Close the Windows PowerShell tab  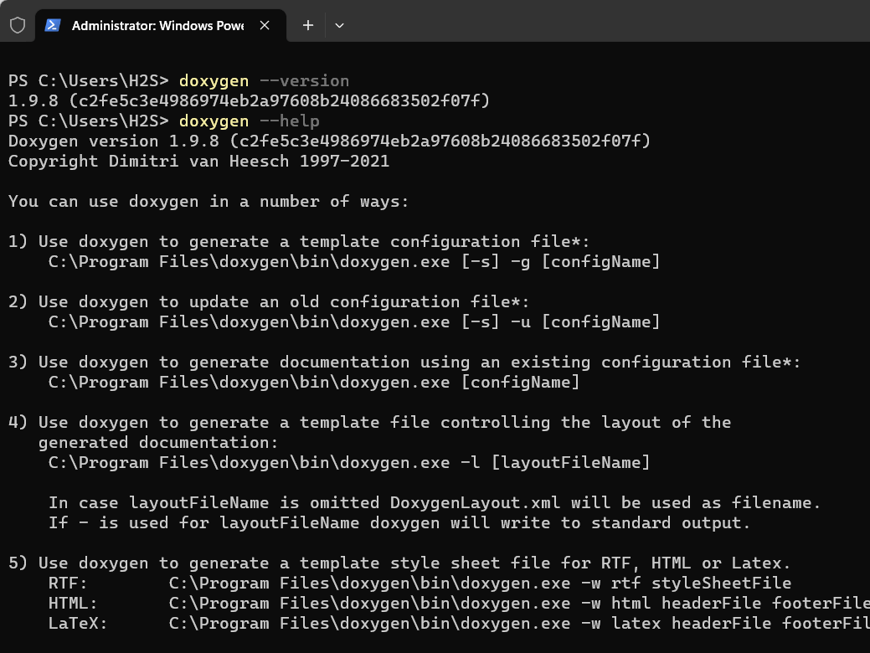265,25
